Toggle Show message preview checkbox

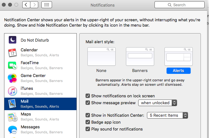(88, 103)
